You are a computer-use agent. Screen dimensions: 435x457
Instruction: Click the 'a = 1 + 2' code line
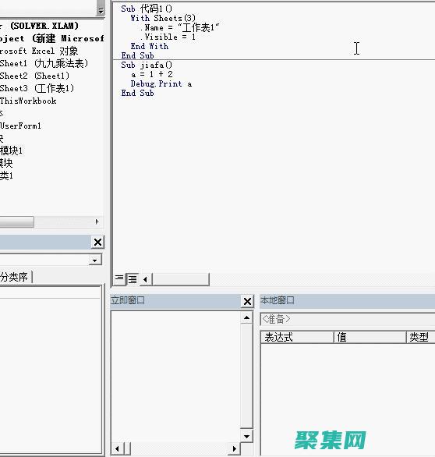(x=152, y=74)
